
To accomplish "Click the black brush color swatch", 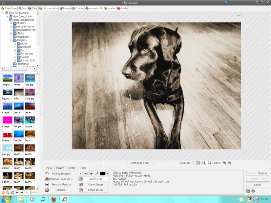I will [x=103, y=174].
